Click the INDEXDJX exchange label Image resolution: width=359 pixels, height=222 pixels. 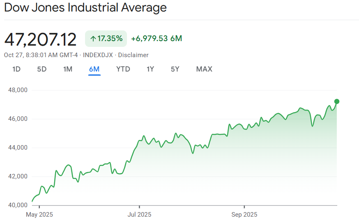point(98,55)
